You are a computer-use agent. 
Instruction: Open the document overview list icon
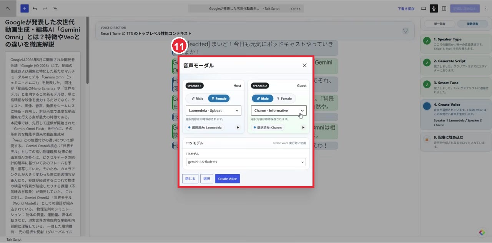pos(55,8)
